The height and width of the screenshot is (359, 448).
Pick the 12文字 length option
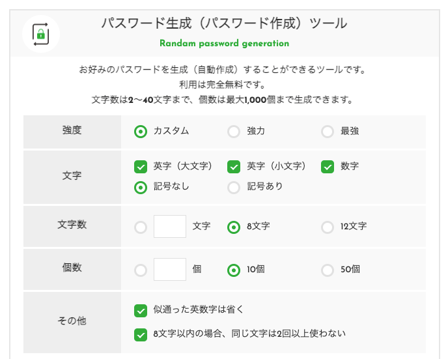(328, 227)
